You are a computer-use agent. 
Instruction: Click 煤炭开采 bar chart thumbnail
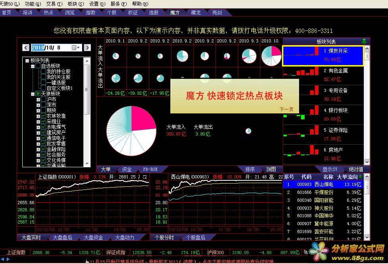pyautogui.click(x=301, y=51)
